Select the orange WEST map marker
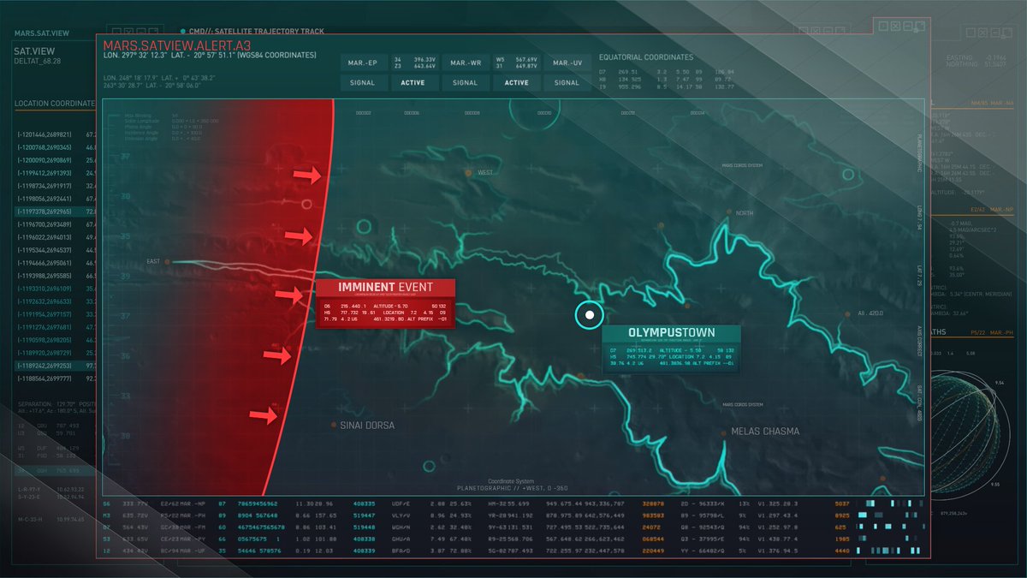This screenshot has width=1027, height=578. [468, 173]
